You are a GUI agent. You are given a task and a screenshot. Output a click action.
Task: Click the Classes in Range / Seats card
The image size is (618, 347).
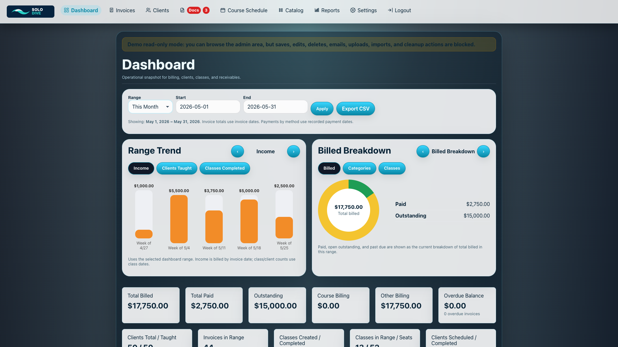(x=385, y=338)
